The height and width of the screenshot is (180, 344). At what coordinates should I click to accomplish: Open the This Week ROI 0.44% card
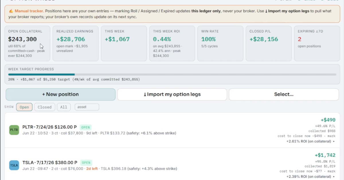172,43
